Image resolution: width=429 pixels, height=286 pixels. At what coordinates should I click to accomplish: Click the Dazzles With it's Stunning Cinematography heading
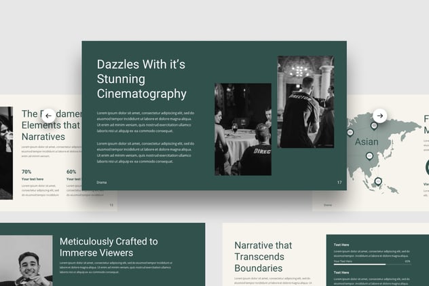[141, 79]
